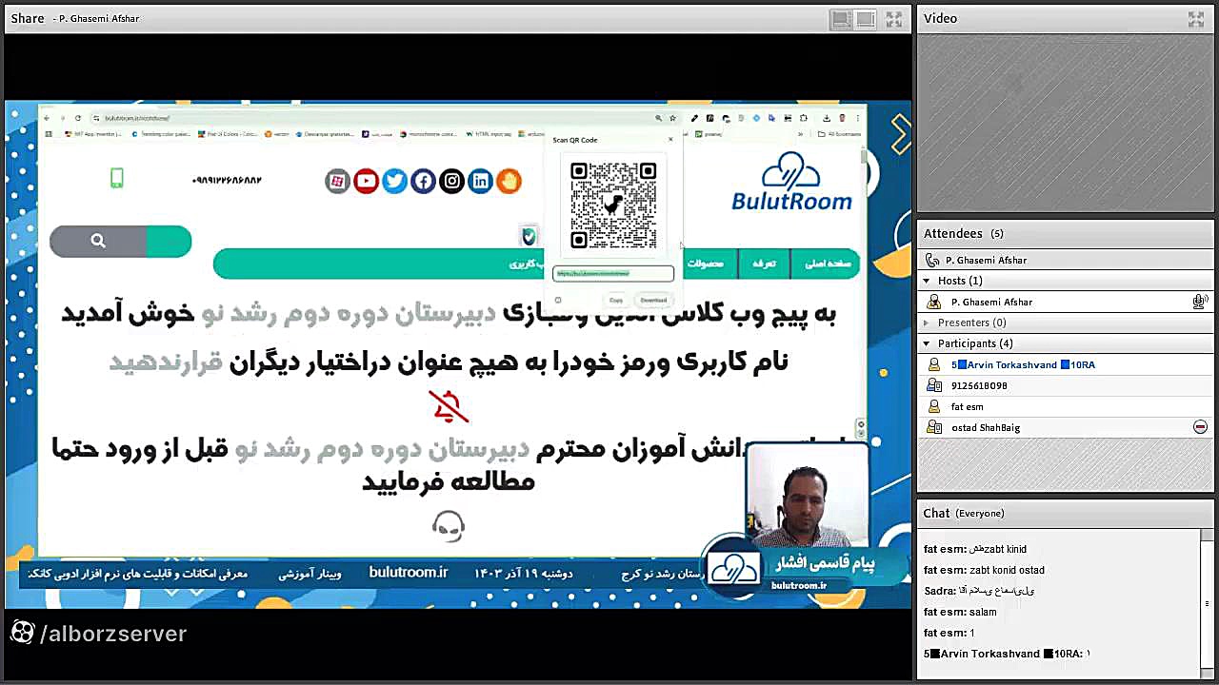The width and height of the screenshot is (1219, 685).
Task: Click the QR code image
Action: 613,205
